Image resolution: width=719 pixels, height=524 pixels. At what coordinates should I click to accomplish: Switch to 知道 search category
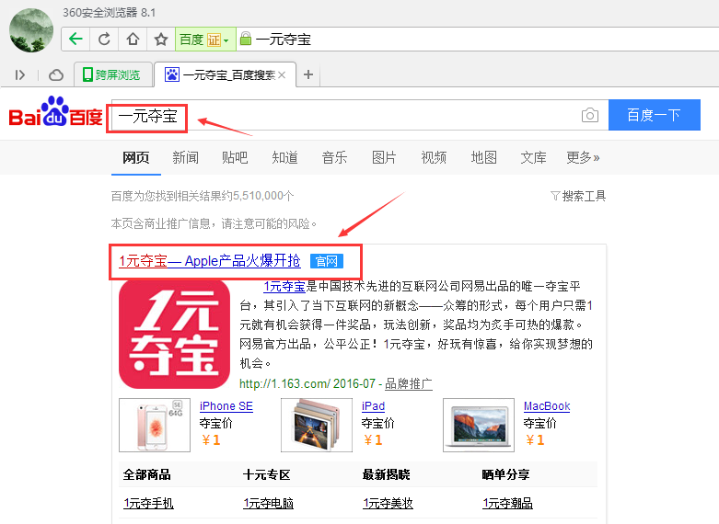click(284, 157)
